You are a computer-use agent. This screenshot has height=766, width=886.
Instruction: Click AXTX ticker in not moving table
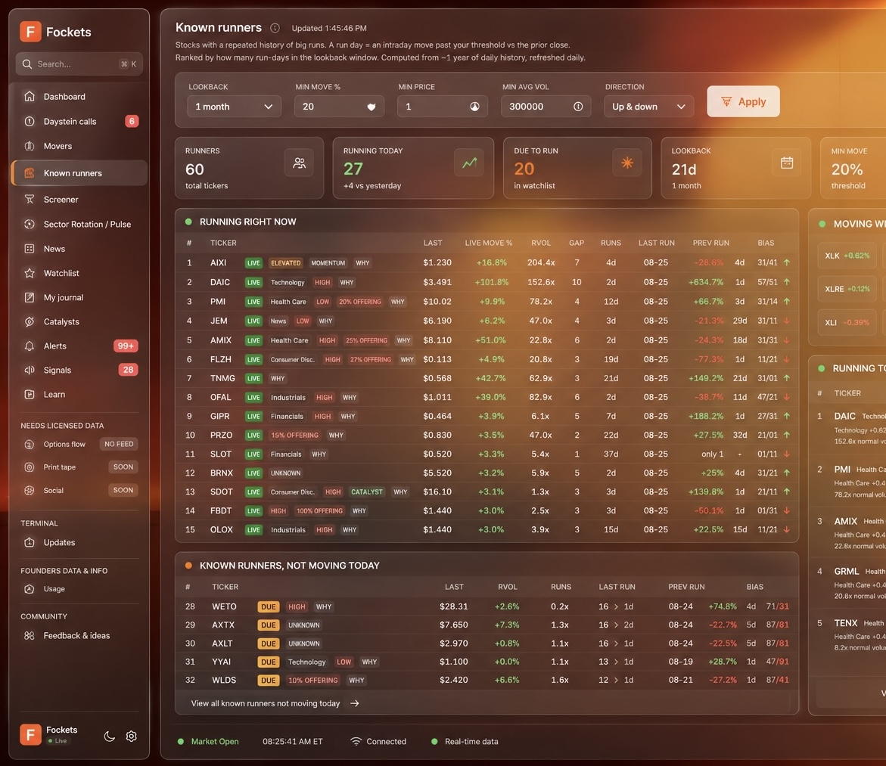point(223,625)
